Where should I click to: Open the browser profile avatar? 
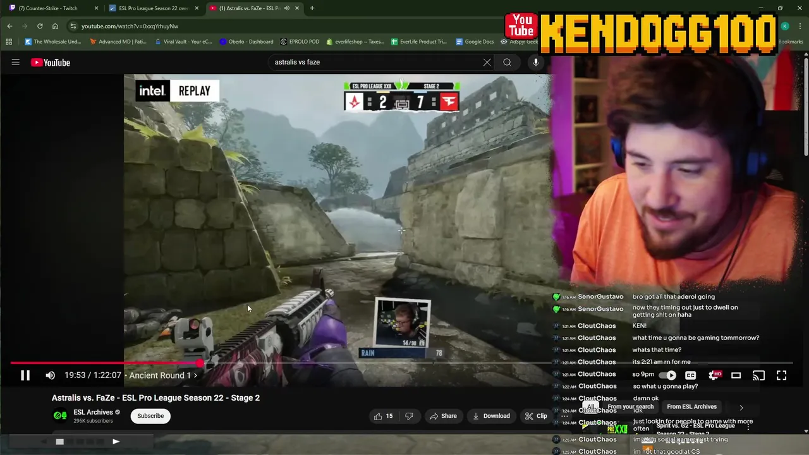pyautogui.click(x=785, y=26)
